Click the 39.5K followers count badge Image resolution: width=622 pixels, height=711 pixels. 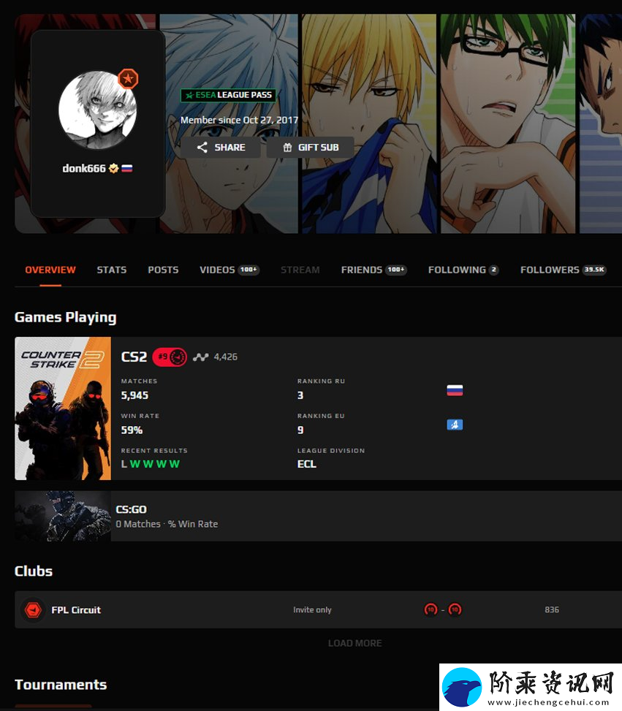[x=594, y=270]
